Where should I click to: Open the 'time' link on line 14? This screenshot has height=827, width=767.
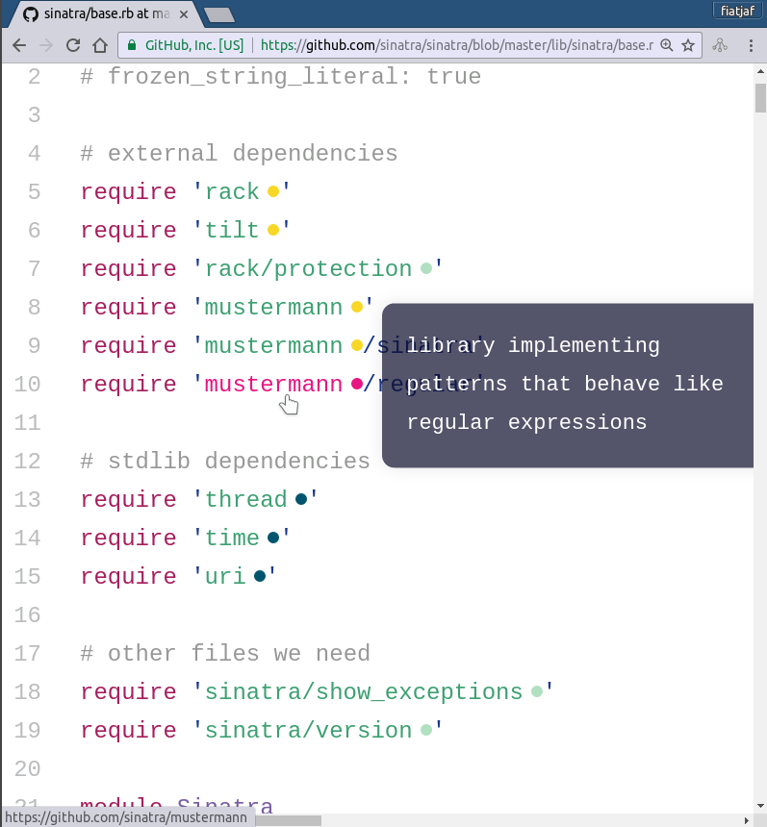(x=232, y=538)
